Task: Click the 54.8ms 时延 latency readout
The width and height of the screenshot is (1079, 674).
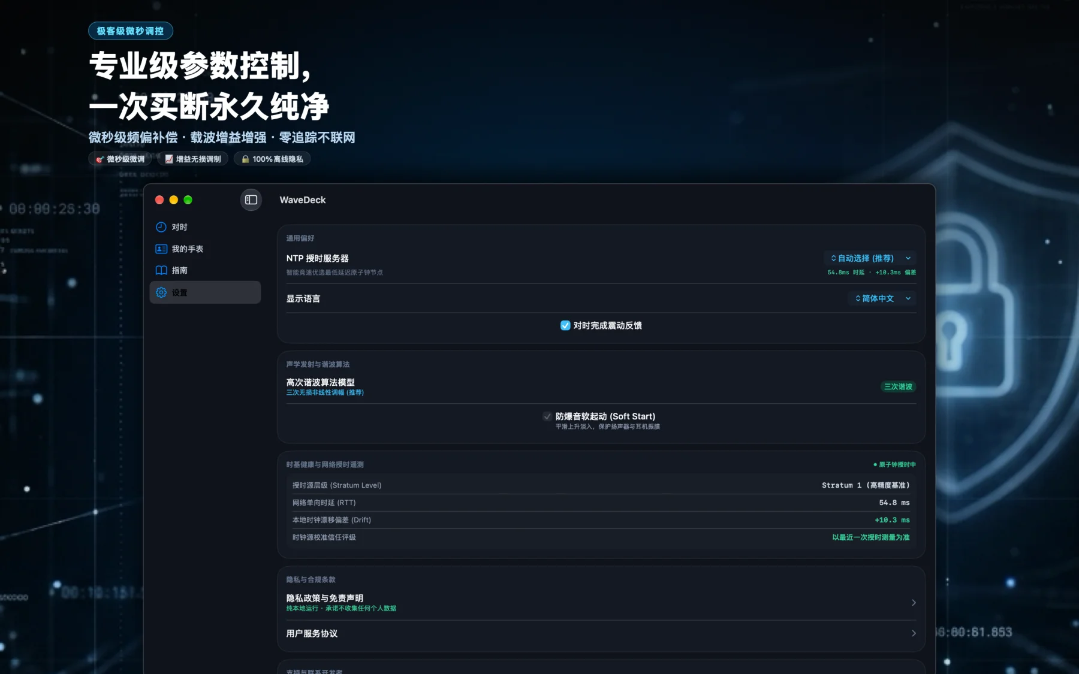Action: pos(846,273)
